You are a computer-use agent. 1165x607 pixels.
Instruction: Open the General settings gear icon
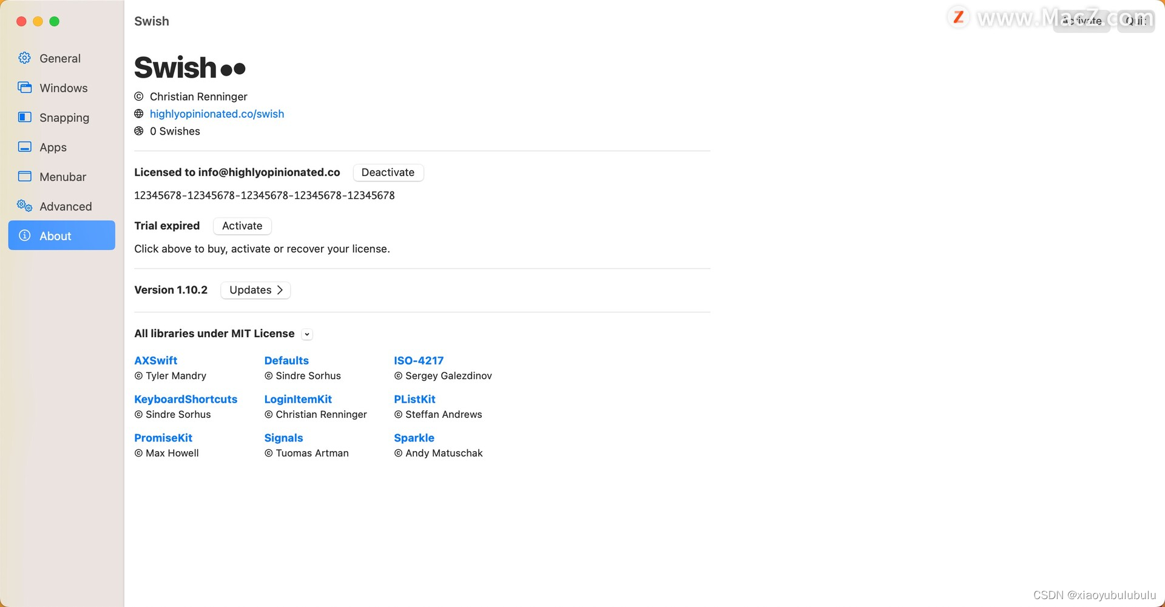pyautogui.click(x=24, y=58)
